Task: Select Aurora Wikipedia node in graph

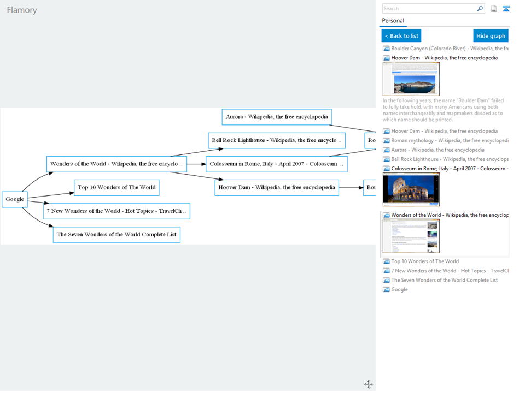Action: (277, 117)
